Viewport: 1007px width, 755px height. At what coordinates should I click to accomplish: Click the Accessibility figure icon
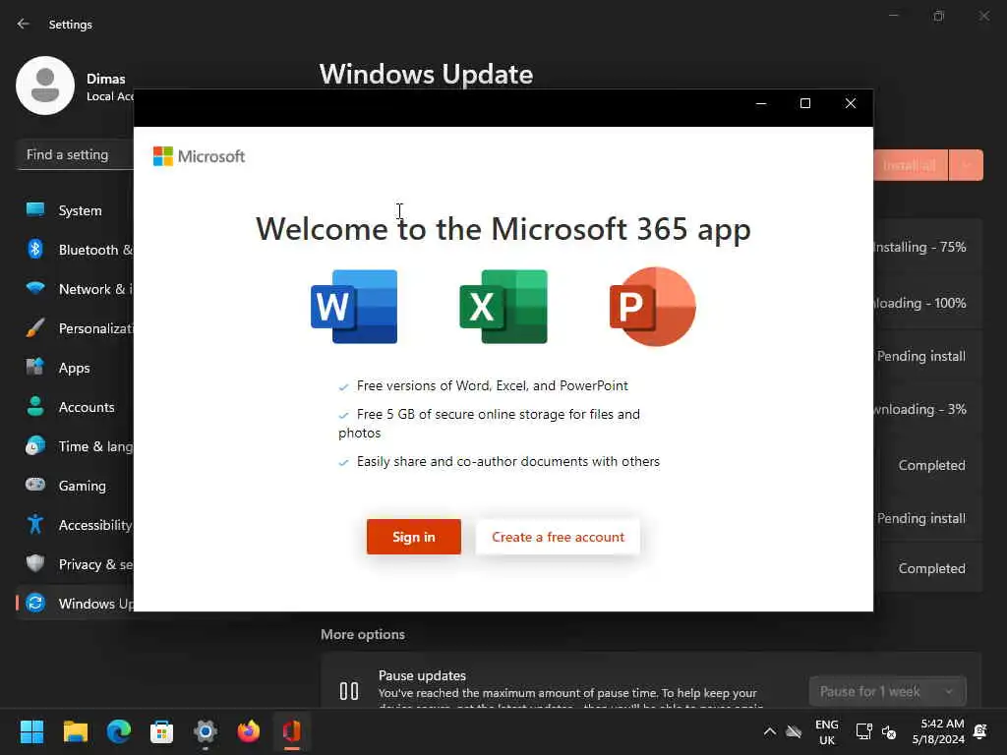pos(35,525)
